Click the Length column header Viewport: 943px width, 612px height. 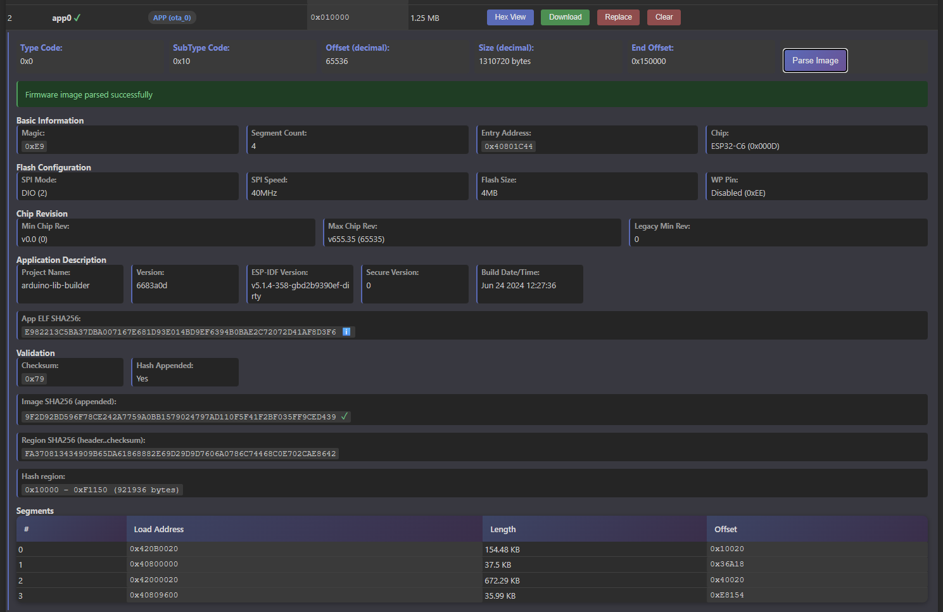point(503,530)
